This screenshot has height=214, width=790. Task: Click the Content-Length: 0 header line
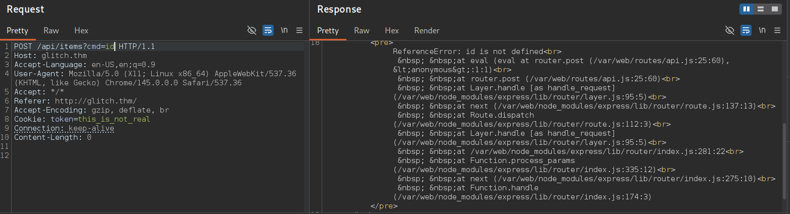53,137
